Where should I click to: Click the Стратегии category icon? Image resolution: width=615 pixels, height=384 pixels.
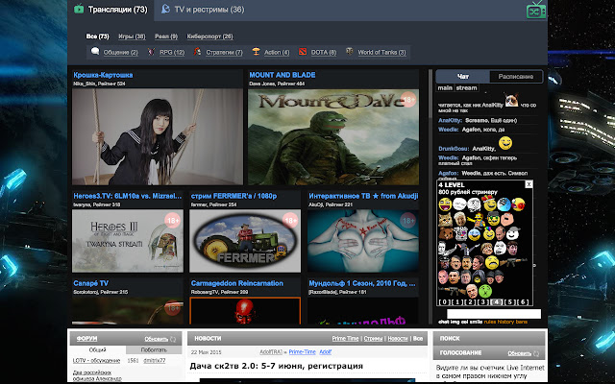point(197,51)
